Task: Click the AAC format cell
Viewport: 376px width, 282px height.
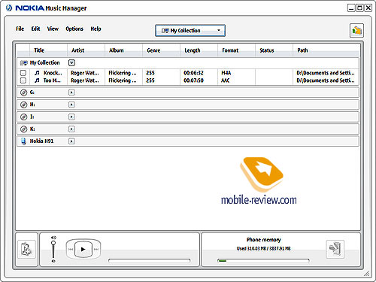Action: click(x=226, y=80)
